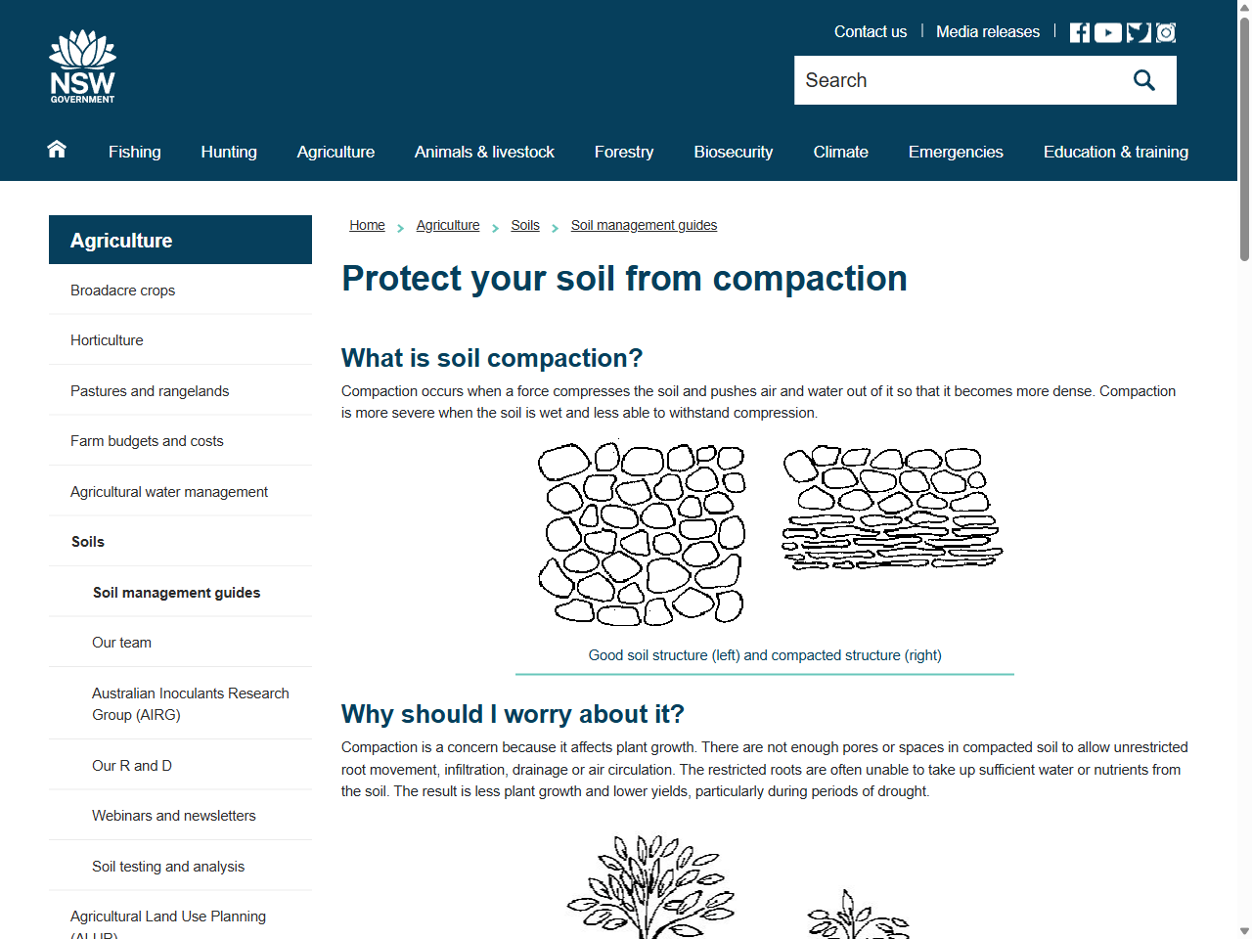
Task: Open the Forestry menu item
Action: [x=623, y=152]
